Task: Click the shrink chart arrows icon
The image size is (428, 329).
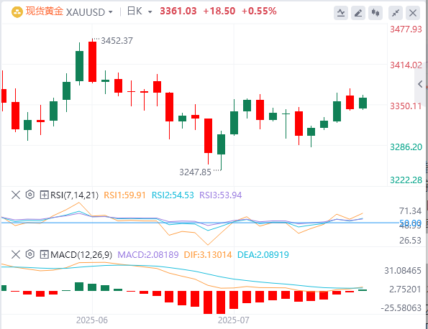Action: (396, 13)
